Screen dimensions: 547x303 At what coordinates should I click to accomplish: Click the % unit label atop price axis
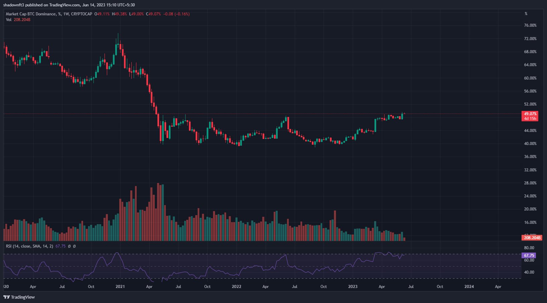[x=526, y=14]
